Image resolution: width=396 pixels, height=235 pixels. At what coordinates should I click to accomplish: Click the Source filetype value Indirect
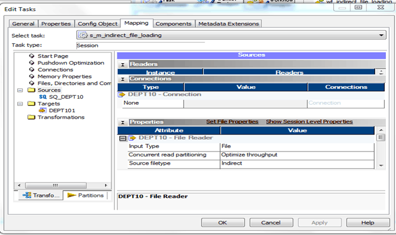tap(297, 163)
